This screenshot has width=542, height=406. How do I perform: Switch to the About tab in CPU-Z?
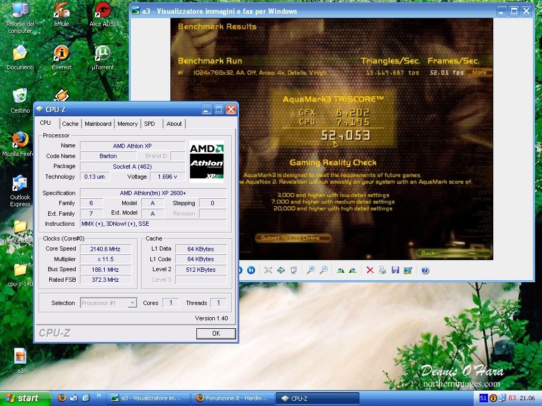click(x=174, y=124)
